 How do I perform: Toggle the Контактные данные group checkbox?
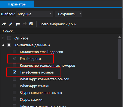9,45
